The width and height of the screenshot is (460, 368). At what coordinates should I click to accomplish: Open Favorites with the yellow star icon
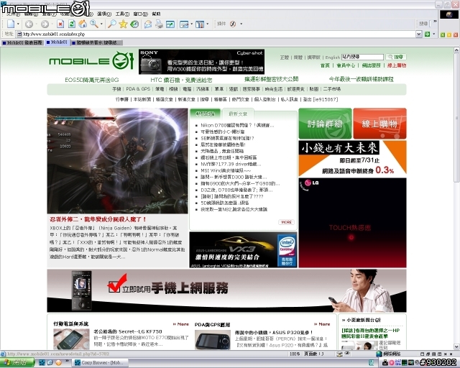coord(123,24)
